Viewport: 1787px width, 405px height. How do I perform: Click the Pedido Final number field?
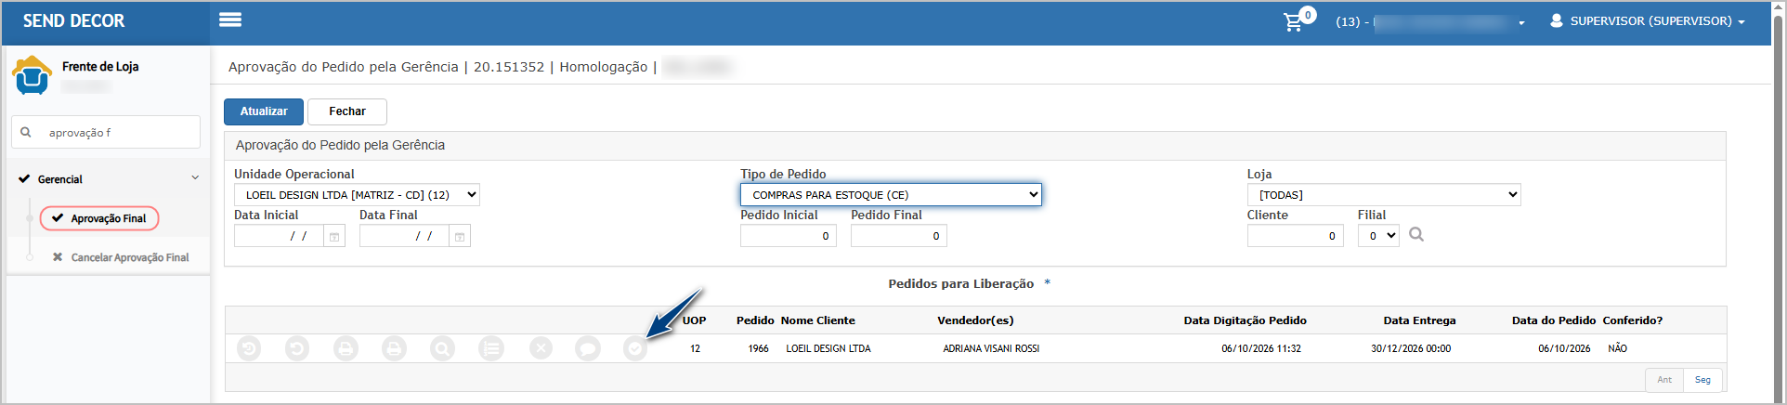(x=899, y=236)
